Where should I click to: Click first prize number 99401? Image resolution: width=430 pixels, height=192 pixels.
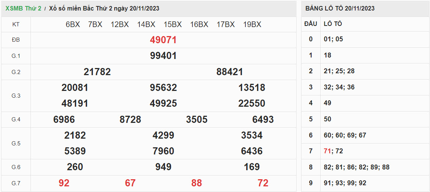[x=163, y=56]
